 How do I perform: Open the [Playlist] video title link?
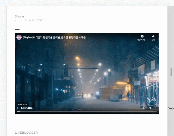[x=54, y=38]
